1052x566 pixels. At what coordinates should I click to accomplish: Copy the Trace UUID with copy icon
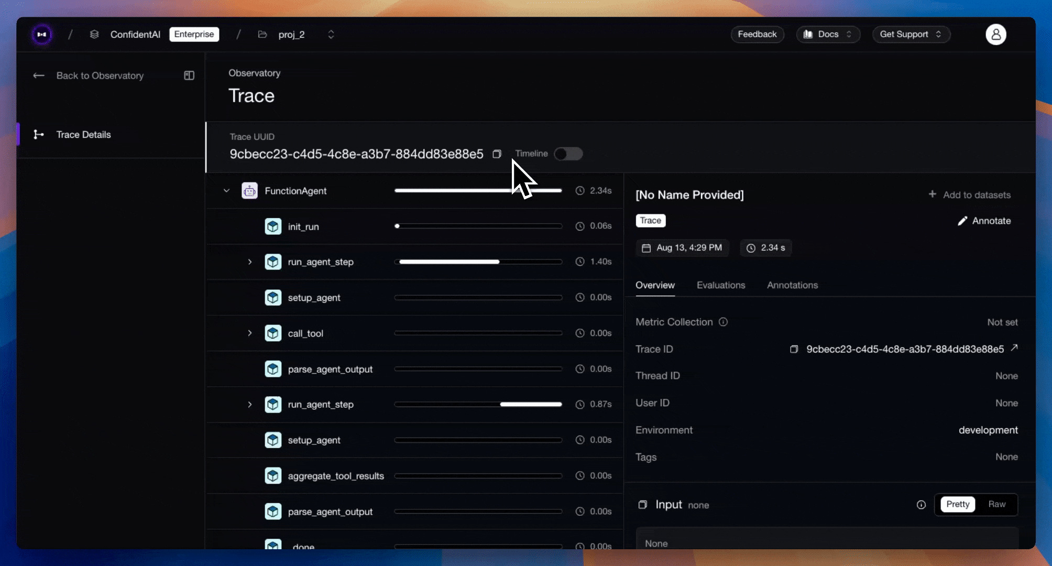(497, 154)
